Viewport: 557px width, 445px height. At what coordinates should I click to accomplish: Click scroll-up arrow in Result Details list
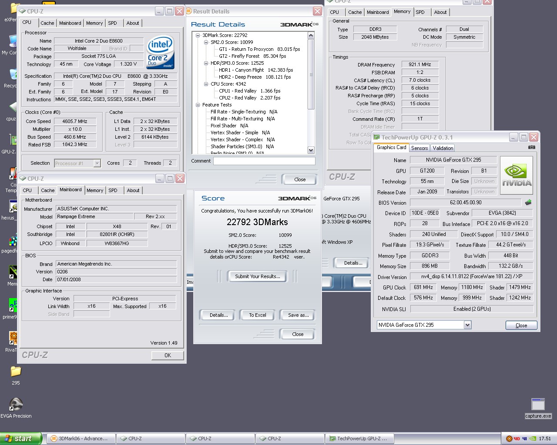pyautogui.click(x=311, y=36)
